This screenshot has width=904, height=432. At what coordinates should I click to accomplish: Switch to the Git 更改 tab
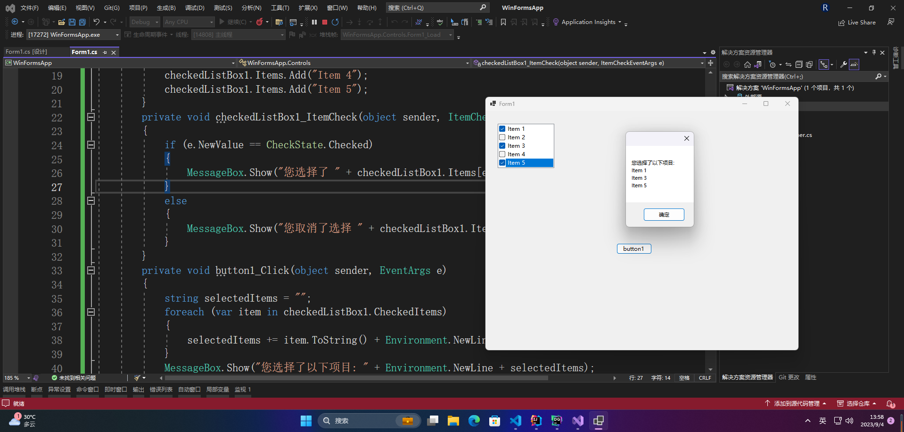(x=789, y=377)
